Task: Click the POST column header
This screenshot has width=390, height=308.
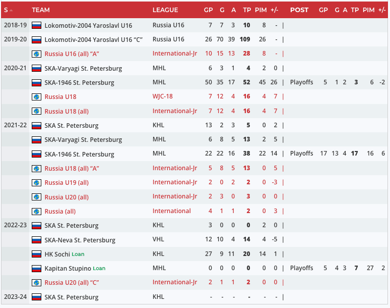Action: (x=299, y=10)
